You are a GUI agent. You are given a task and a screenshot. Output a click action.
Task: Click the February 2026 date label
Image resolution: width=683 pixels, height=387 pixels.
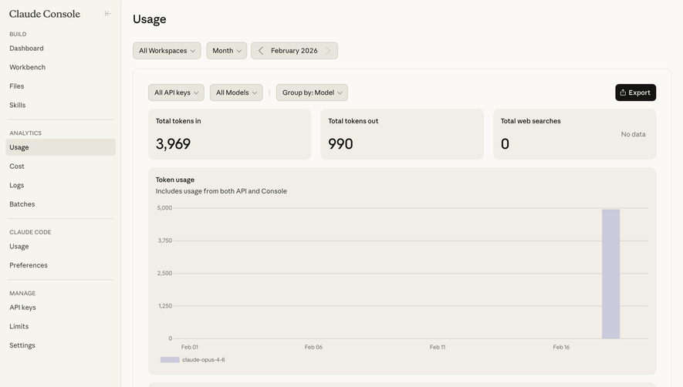[x=294, y=51]
